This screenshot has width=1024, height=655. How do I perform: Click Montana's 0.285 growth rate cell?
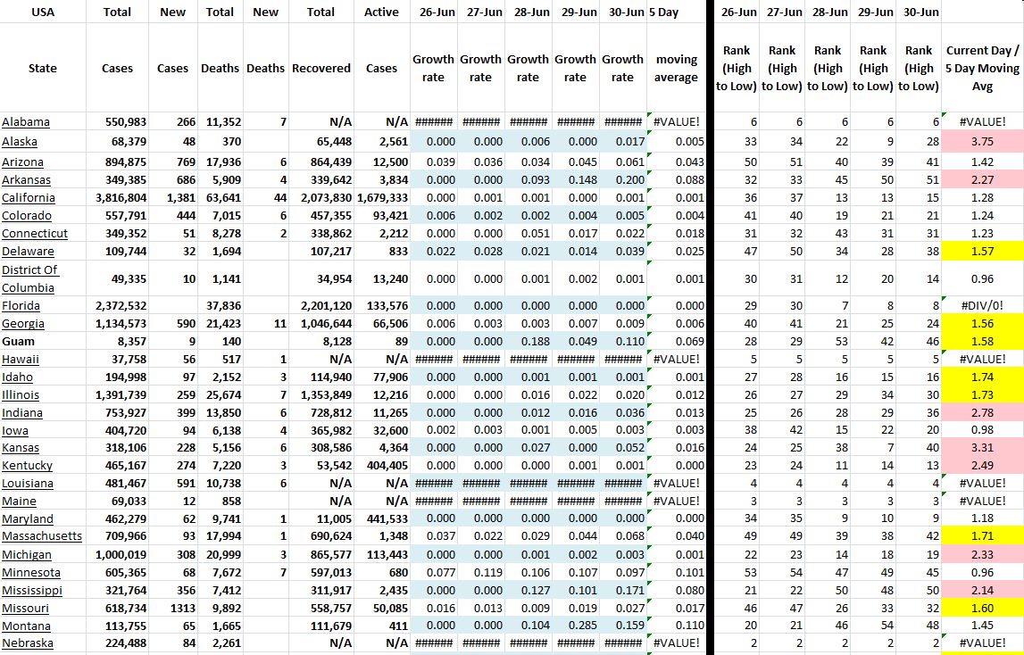(575, 626)
